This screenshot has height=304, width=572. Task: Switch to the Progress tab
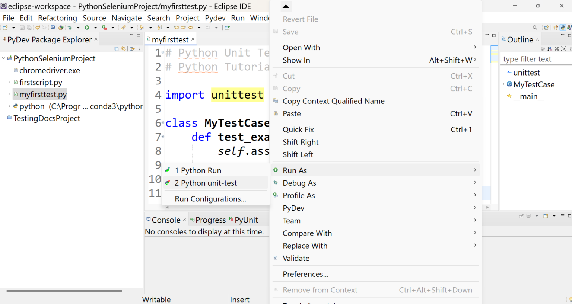pyautogui.click(x=208, y=220)
